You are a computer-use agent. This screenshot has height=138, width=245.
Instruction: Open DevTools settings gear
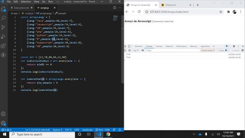click(x=234, y=46)
